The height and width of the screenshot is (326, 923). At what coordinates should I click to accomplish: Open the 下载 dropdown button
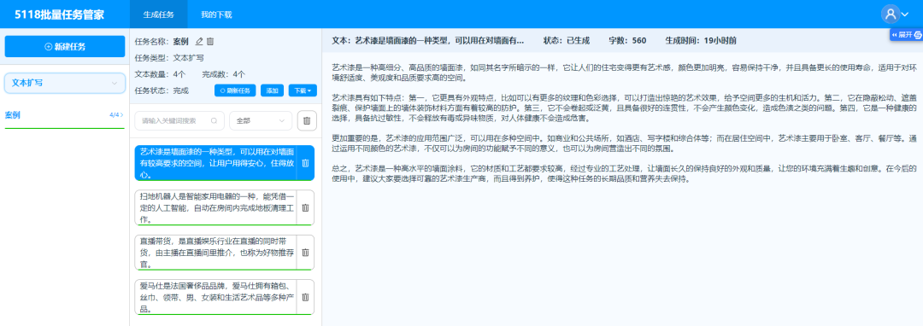pos(303,91)
